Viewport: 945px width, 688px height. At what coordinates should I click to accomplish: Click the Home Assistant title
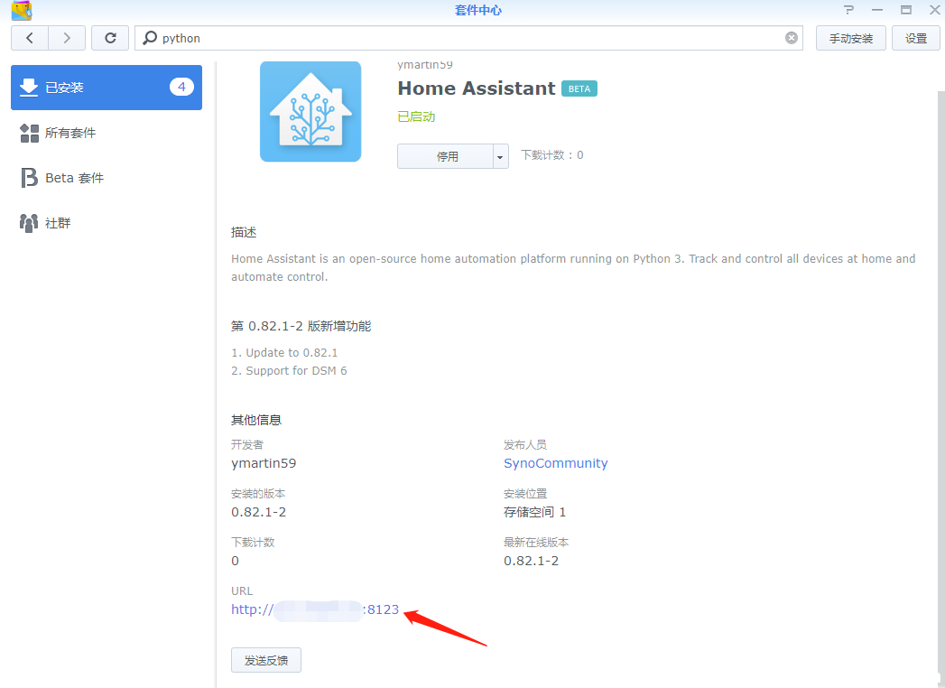(x=477, y=88)
